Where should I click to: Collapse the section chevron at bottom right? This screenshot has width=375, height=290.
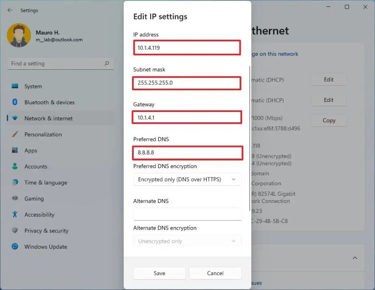[x=355, y=258]
